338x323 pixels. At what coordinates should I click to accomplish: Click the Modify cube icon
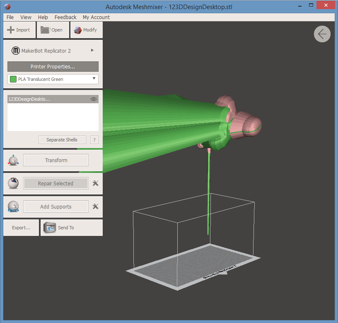point(77,30)
